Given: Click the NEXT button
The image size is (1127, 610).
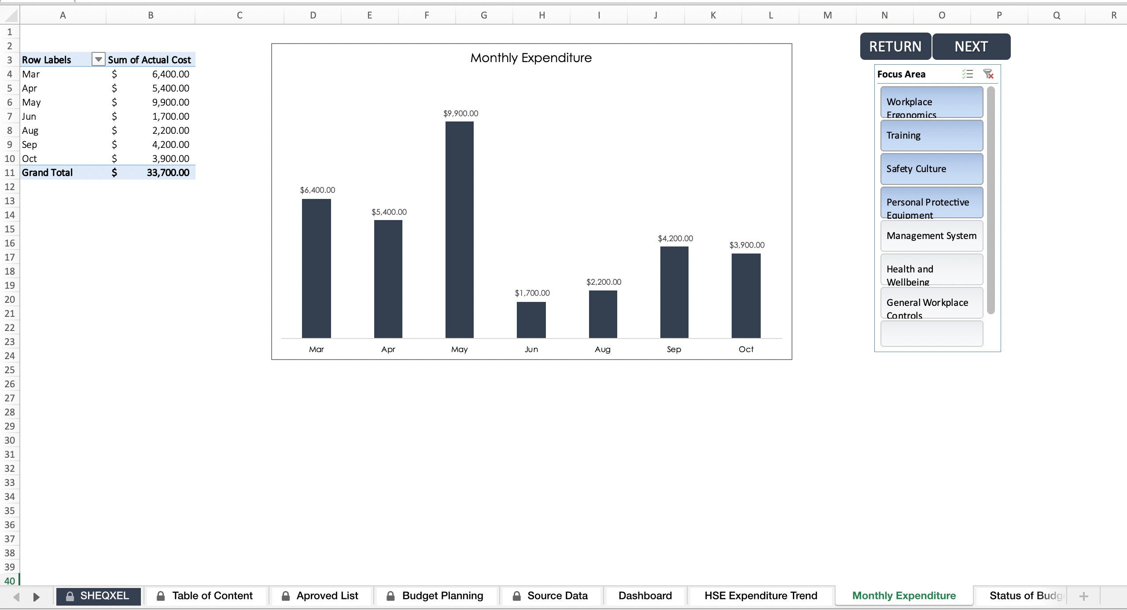Looking at the screenshot, I should point(971,46).
